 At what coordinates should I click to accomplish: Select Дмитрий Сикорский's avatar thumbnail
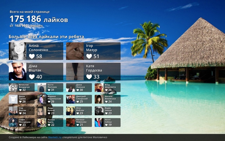click(70, 99)
